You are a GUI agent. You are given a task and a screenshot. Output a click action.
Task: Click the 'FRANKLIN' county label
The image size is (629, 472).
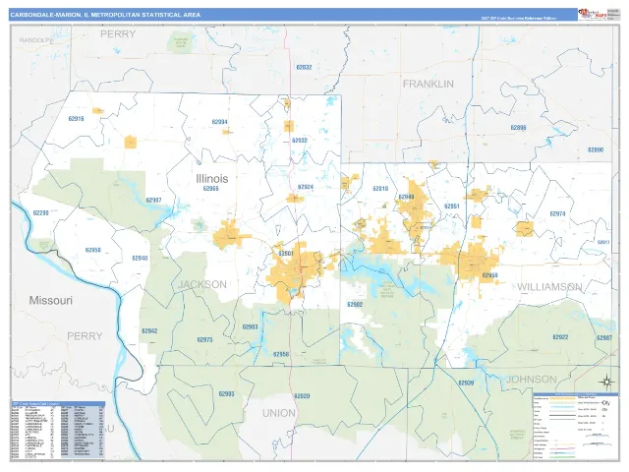[429, 84]
